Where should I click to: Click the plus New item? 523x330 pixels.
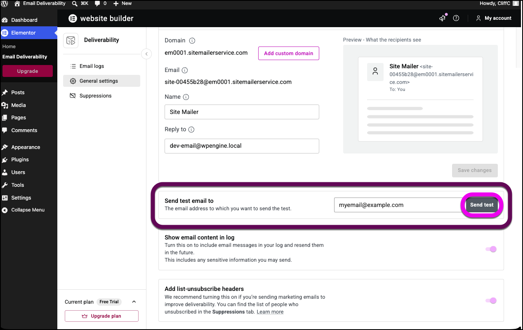click(x=122, y=3)
